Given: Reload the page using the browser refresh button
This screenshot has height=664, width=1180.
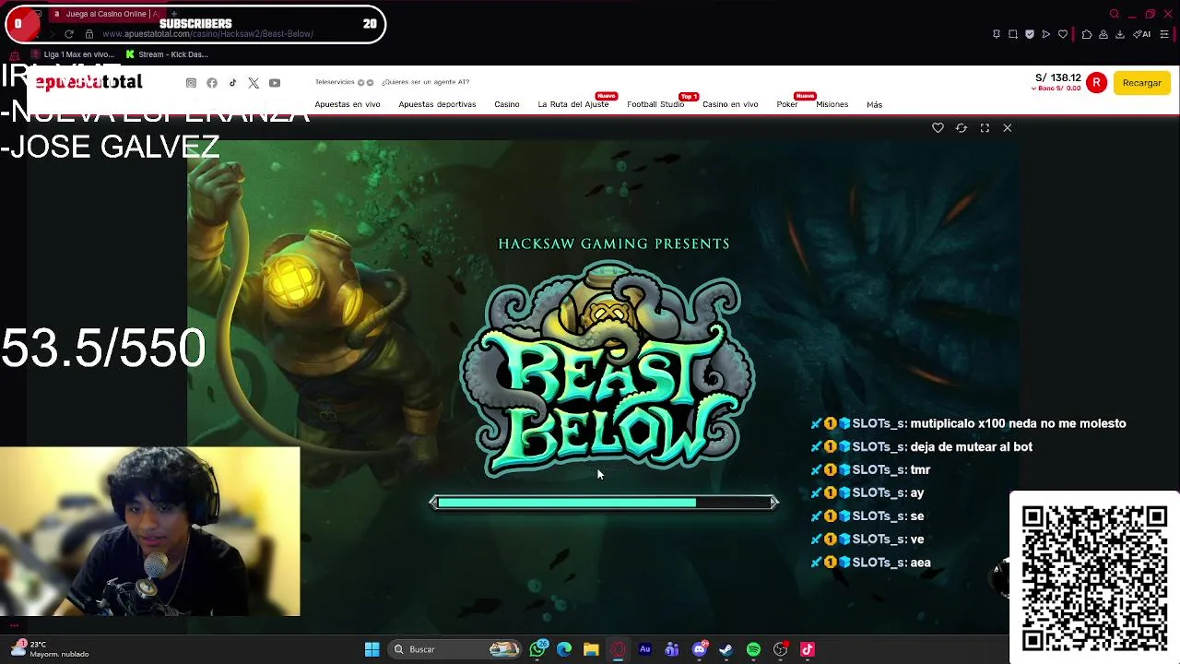Looking at the screenshot, I should tap(68, 34).
